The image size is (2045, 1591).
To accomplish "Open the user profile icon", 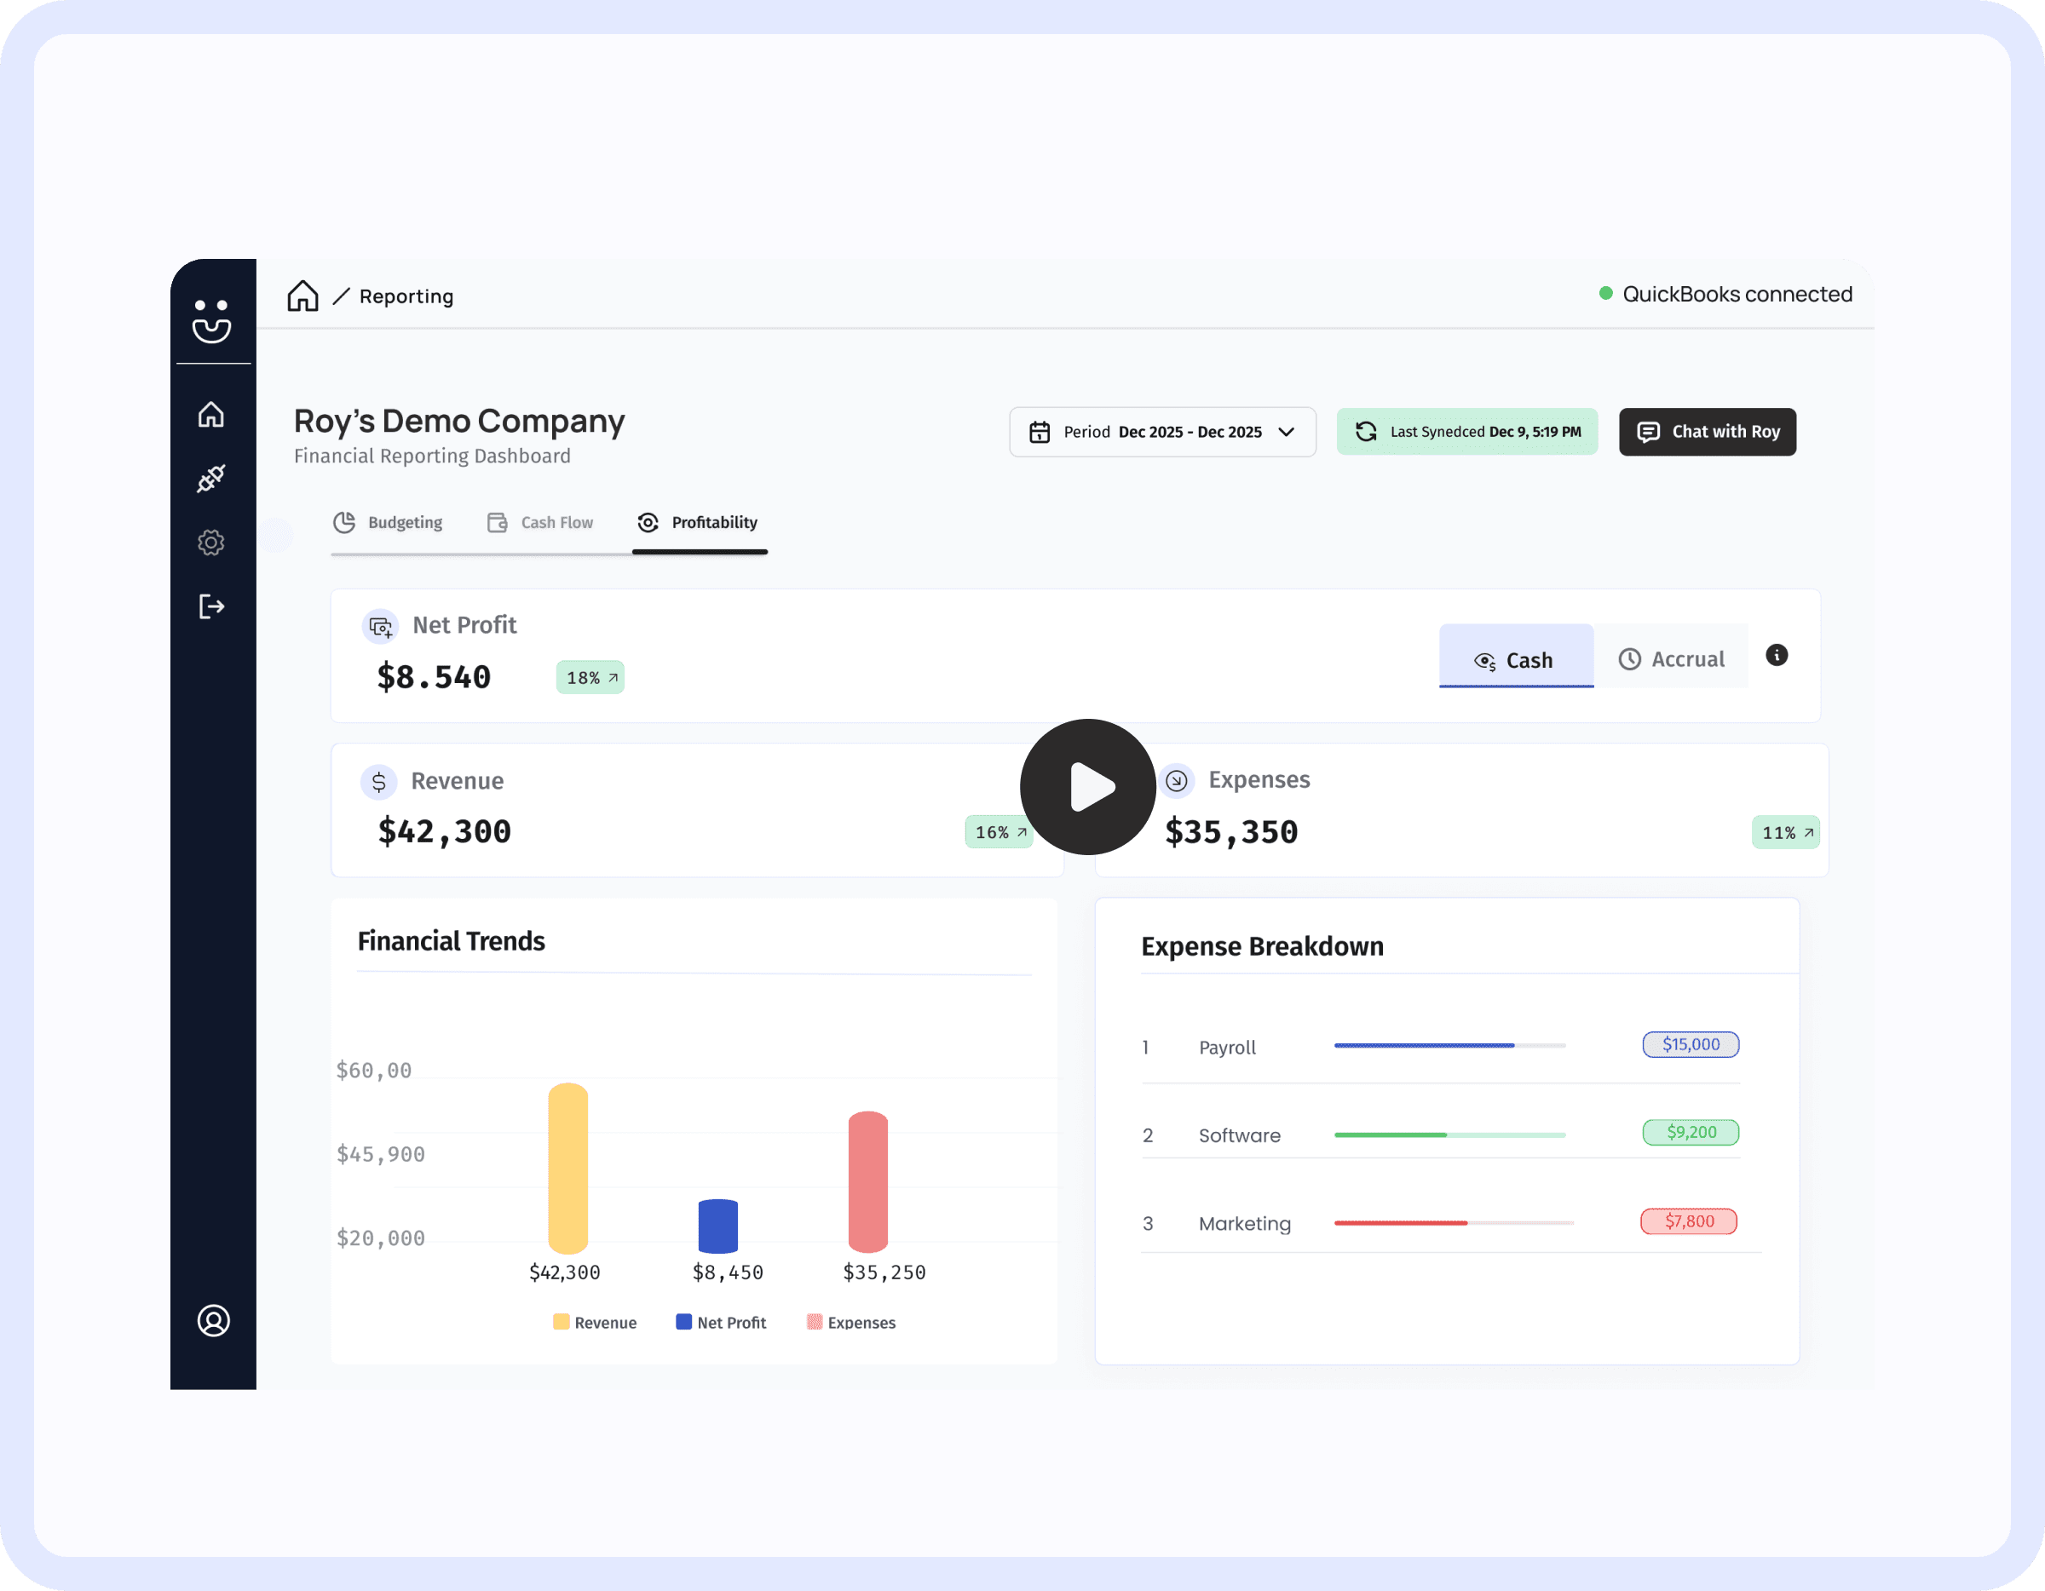I will (214, 1319).
